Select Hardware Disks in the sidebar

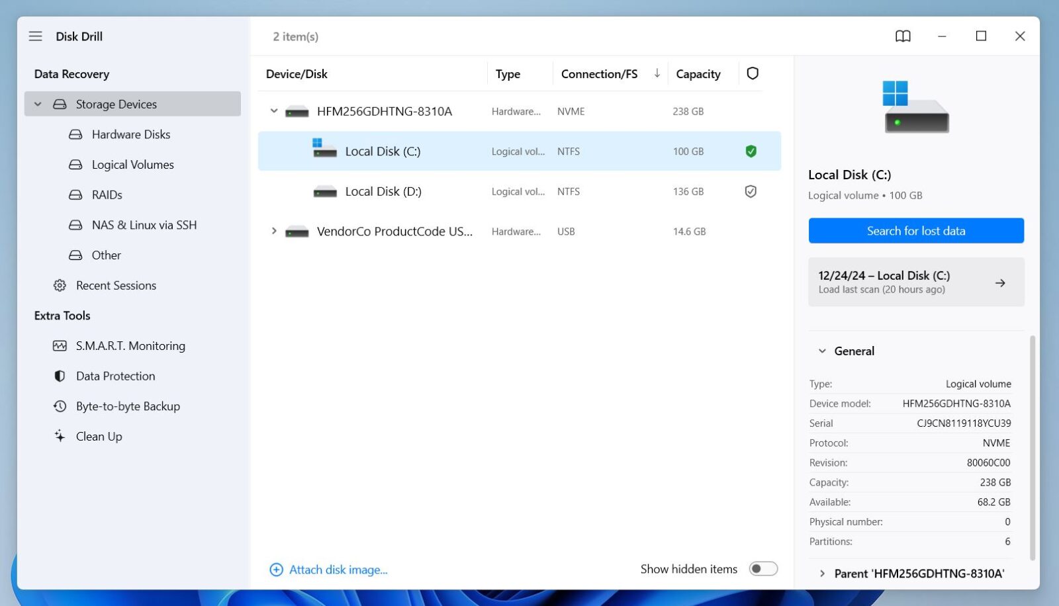[x=130, y=134]
